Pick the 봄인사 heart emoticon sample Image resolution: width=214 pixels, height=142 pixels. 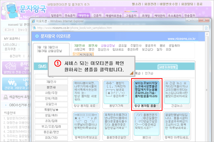(x=147, y=126)
